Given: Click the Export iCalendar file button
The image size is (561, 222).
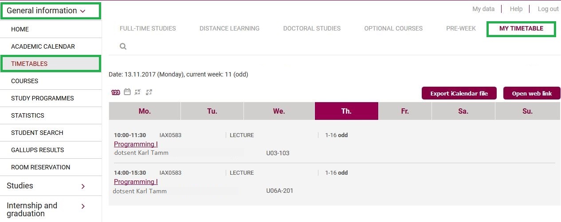Looking at the screenshot, I should 459,93.
